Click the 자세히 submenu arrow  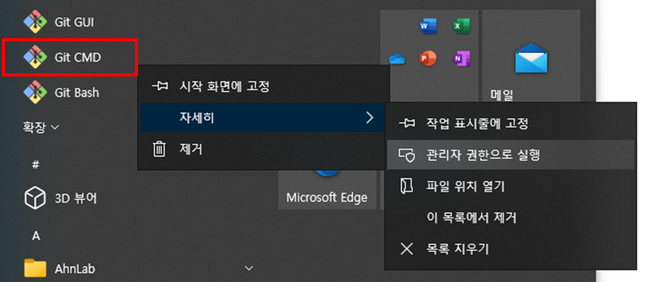[370, 118]
